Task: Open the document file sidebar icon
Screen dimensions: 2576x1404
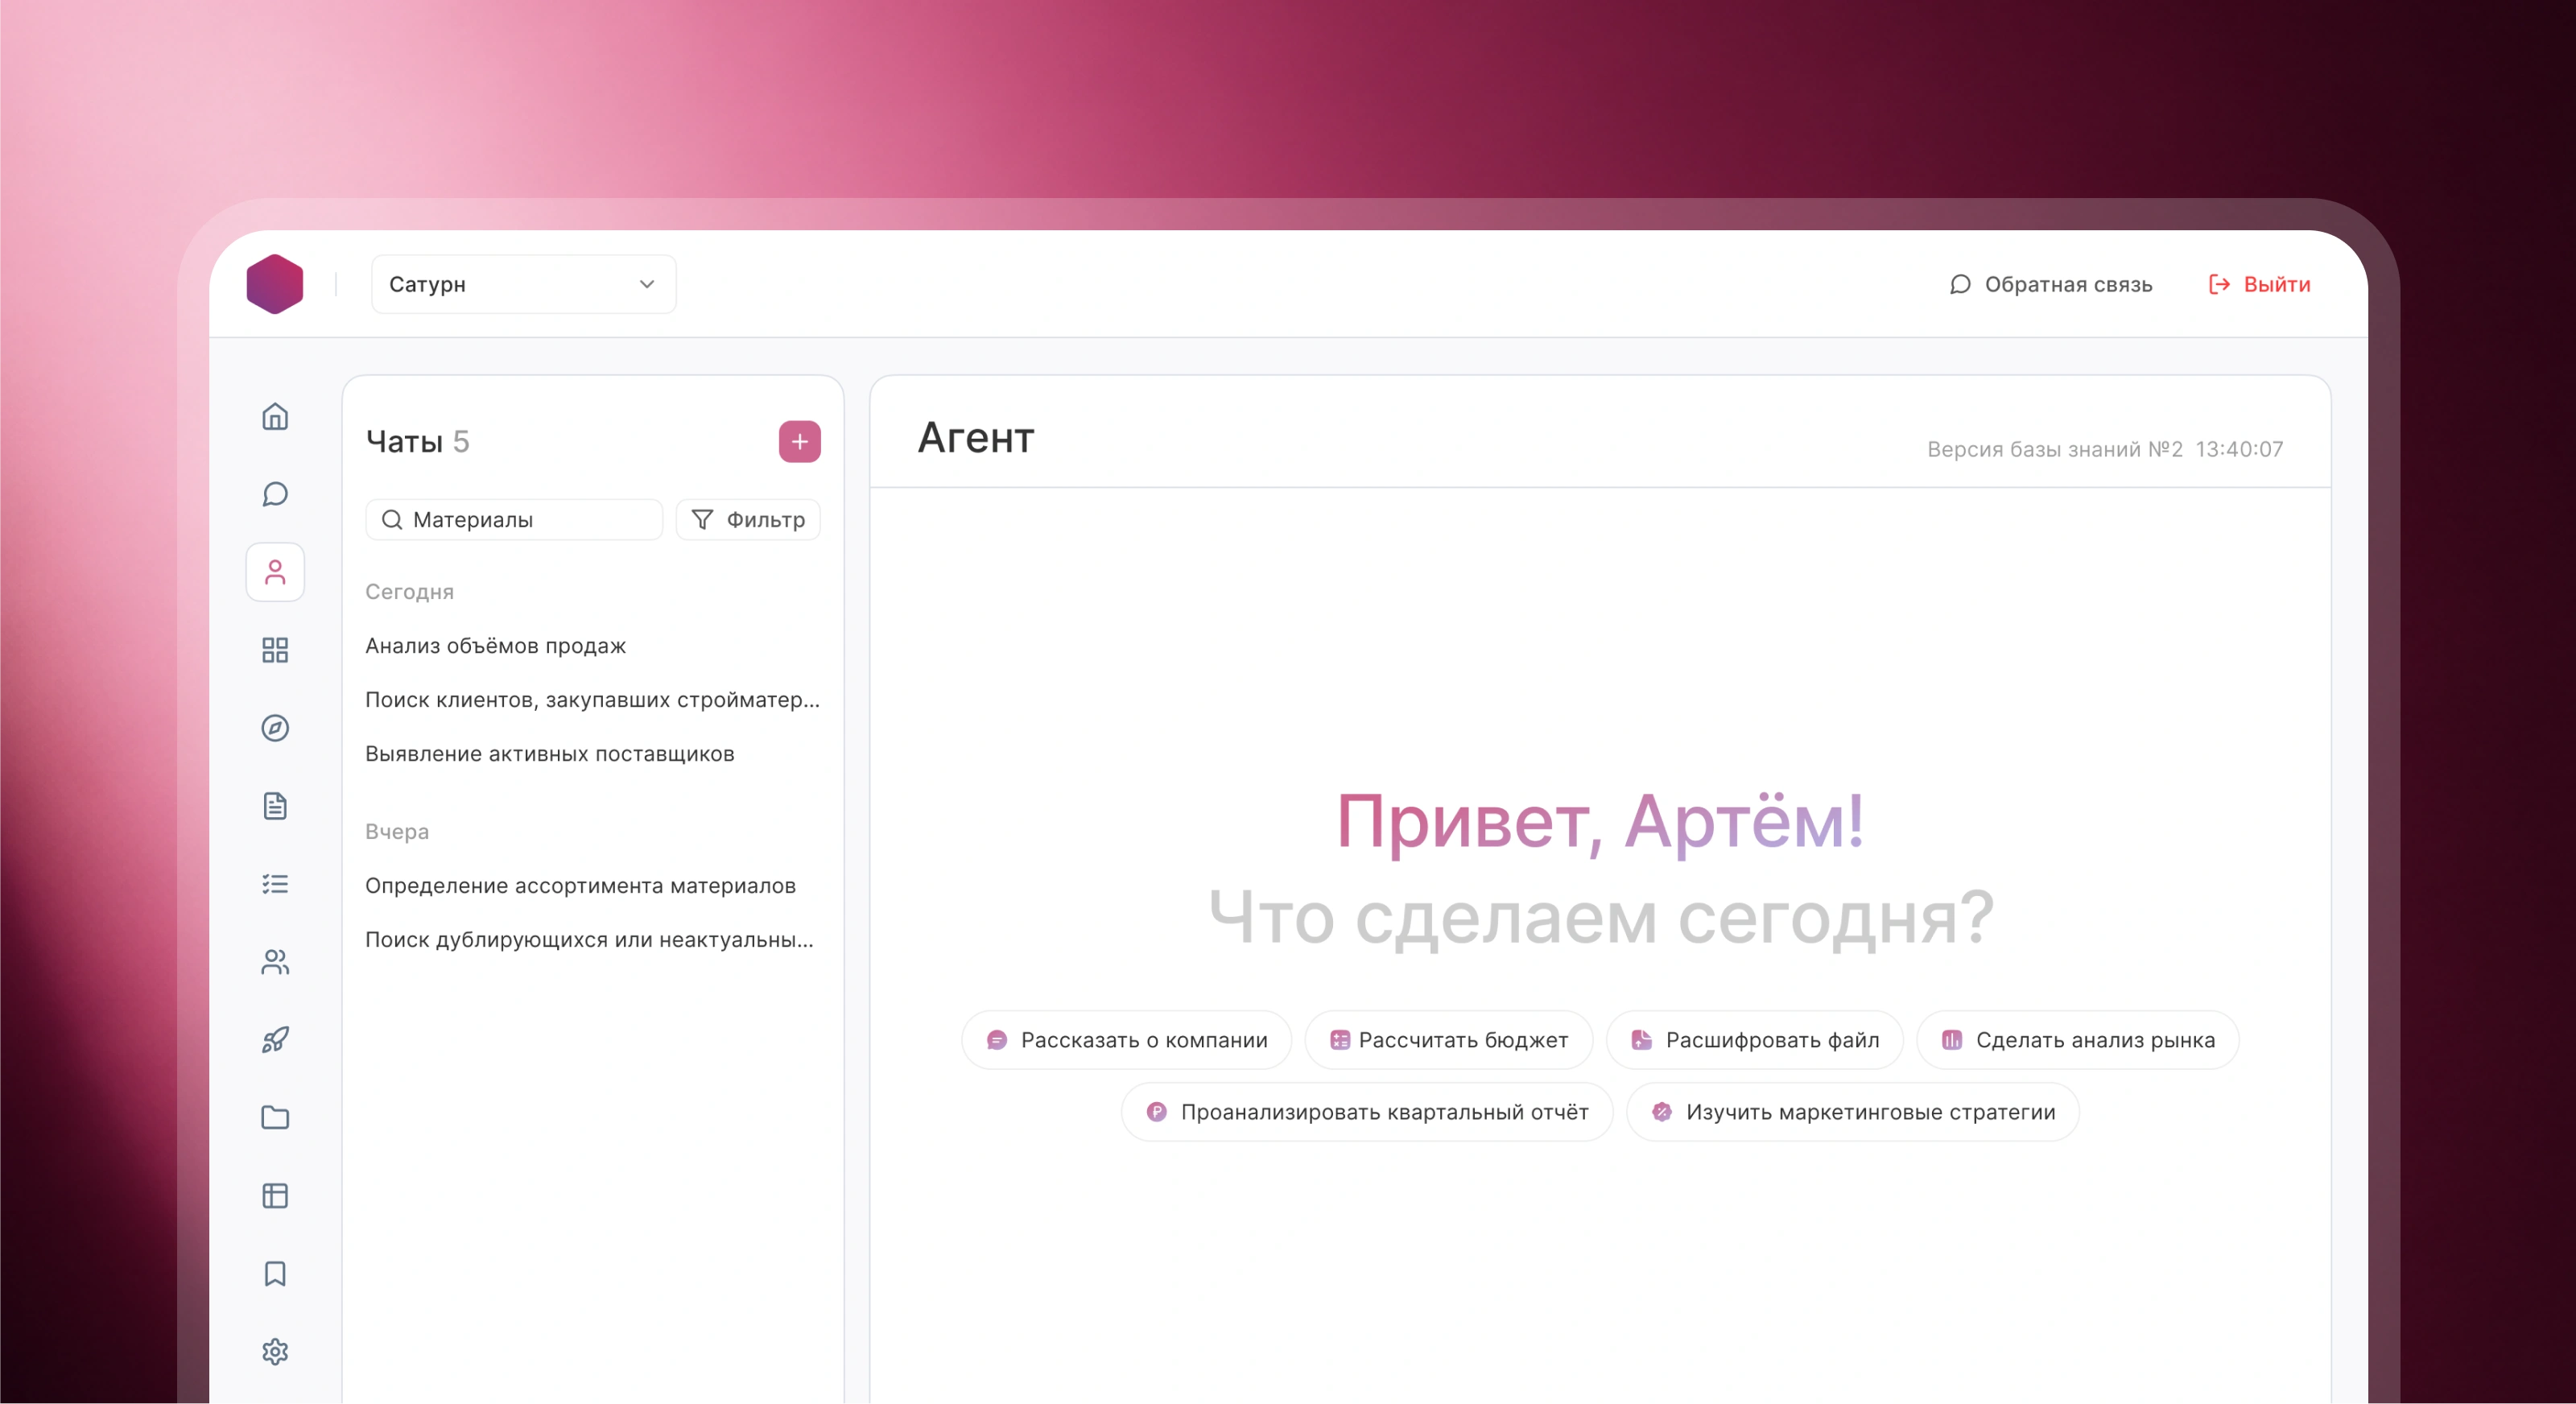Action: 275,806
